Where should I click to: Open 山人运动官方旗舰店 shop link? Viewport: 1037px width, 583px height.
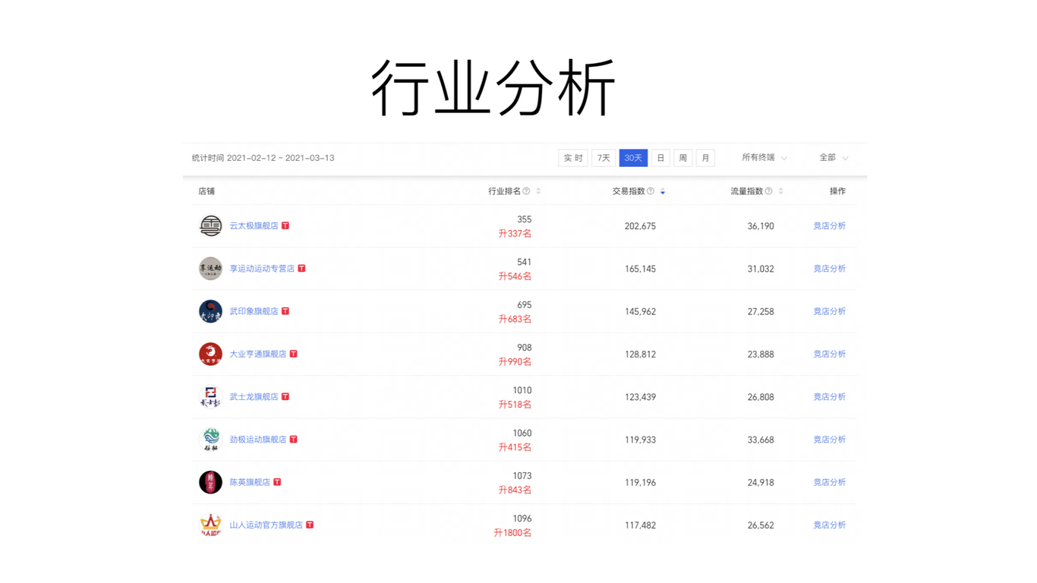(266, 525)
